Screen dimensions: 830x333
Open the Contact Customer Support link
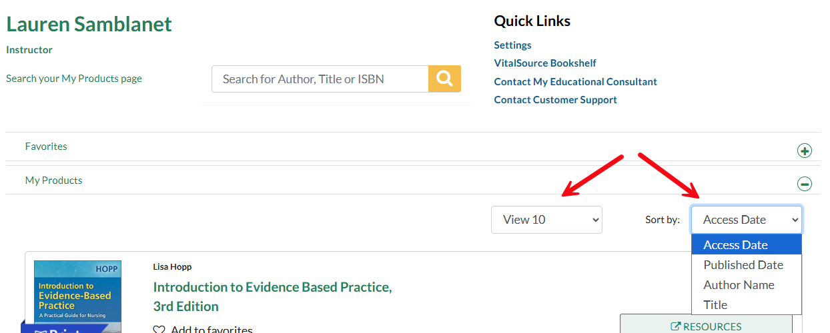[555, 100]
